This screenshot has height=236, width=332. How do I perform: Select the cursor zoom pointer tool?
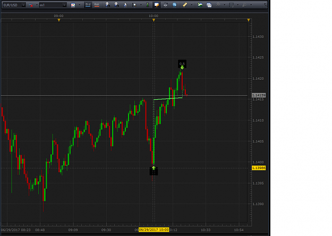tap(125, 5)
